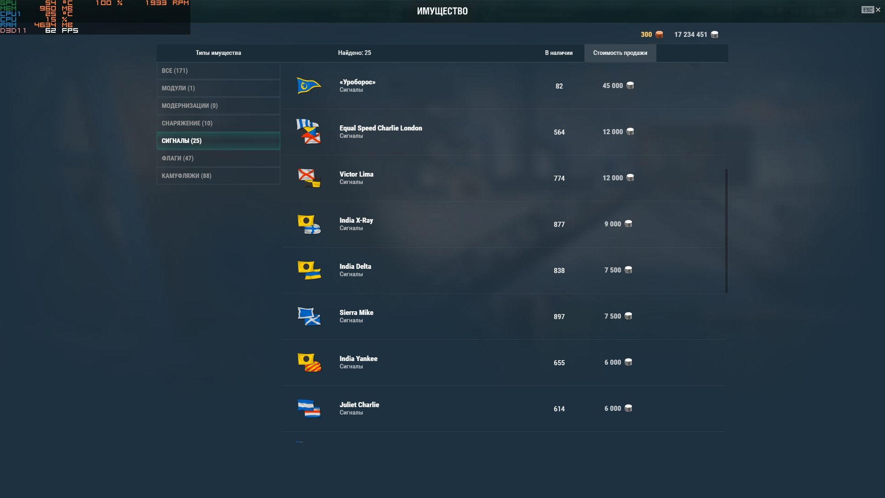
Task: Switch to the МОДУЛИ (1) category
Action: (218, 88)
